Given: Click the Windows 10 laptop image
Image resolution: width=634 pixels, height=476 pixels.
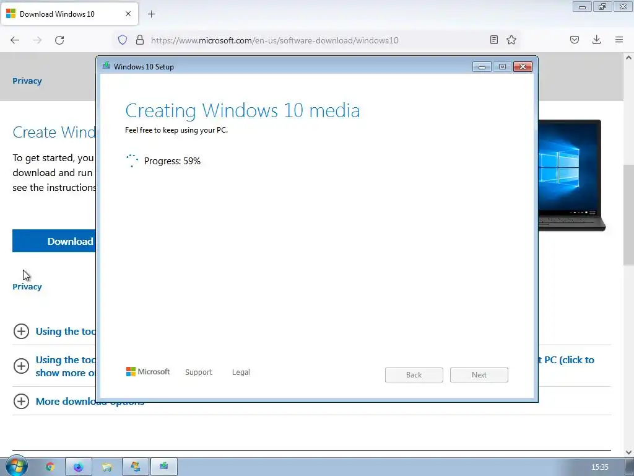Looking at the screenshot, I should point(571,175).
